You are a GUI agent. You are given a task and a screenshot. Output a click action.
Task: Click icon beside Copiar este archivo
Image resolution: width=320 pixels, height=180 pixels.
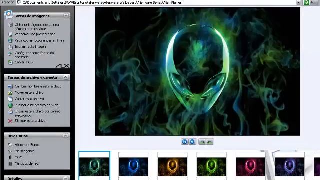[x=10, y=99]
